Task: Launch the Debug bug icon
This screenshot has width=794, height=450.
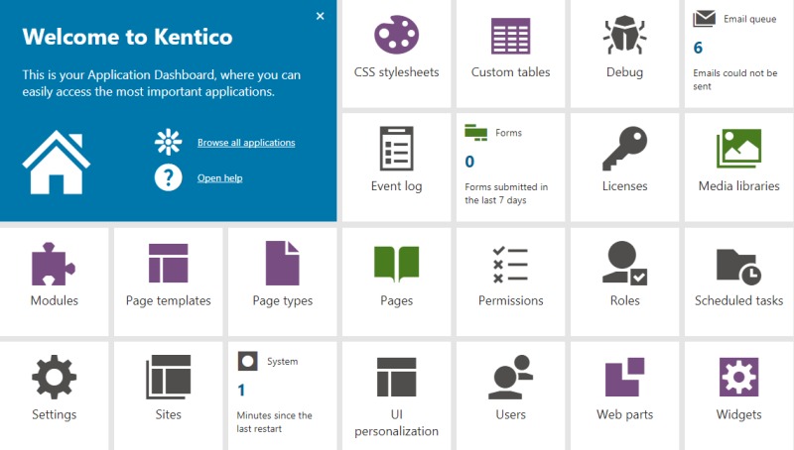Action: point(624,35)
